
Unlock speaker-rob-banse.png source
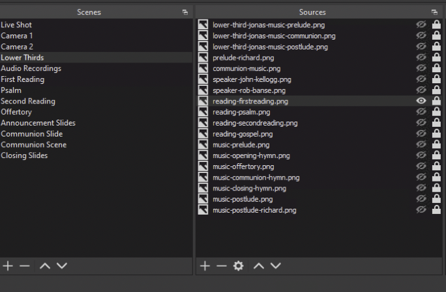(x=436, y=90)
